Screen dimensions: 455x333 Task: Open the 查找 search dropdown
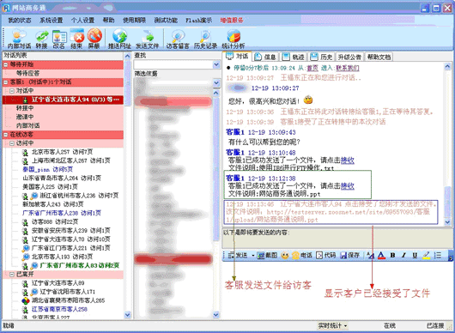click(216, 64)
